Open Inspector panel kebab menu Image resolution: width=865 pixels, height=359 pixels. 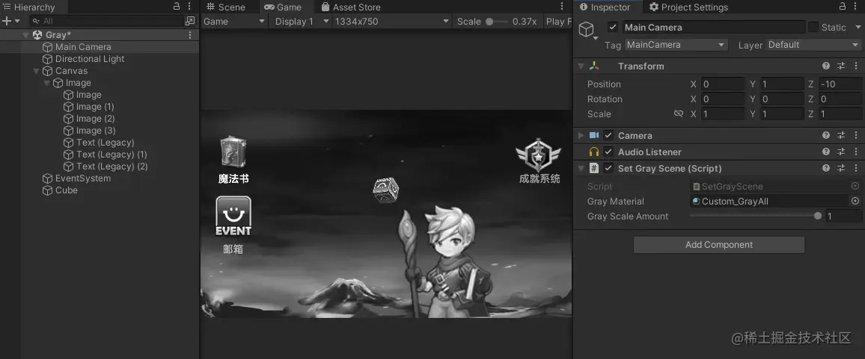(x=855, y=7)
